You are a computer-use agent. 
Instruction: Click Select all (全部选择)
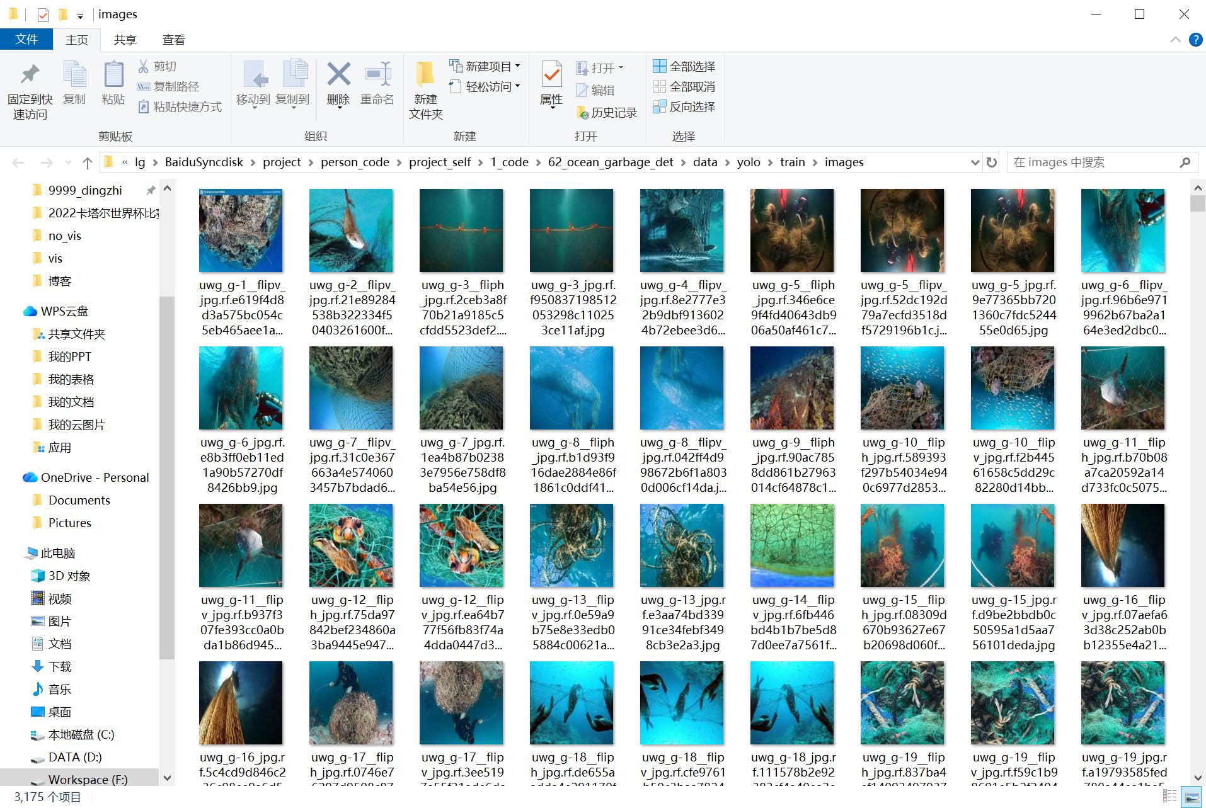point(684,66)
